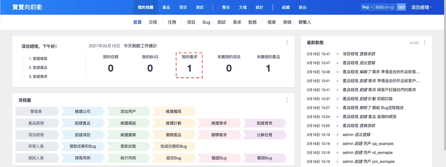Click the 我的BUG count

point(150,68)
